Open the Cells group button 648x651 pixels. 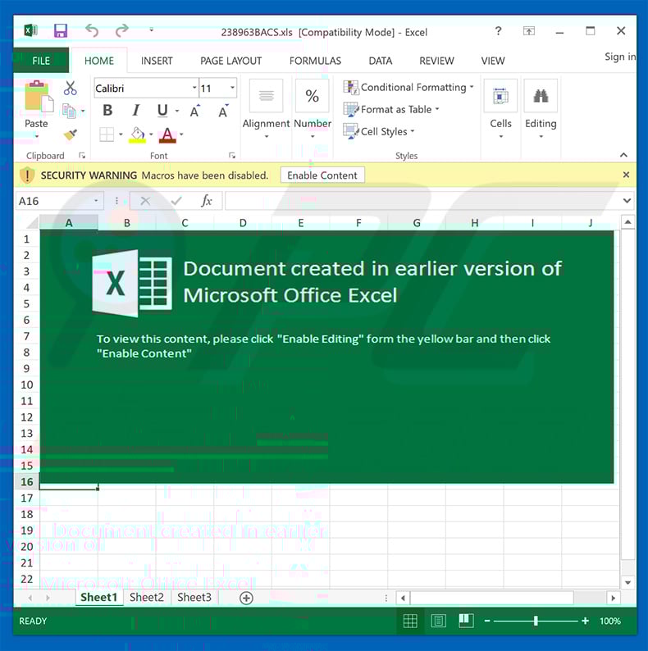(x=500, y=109)
